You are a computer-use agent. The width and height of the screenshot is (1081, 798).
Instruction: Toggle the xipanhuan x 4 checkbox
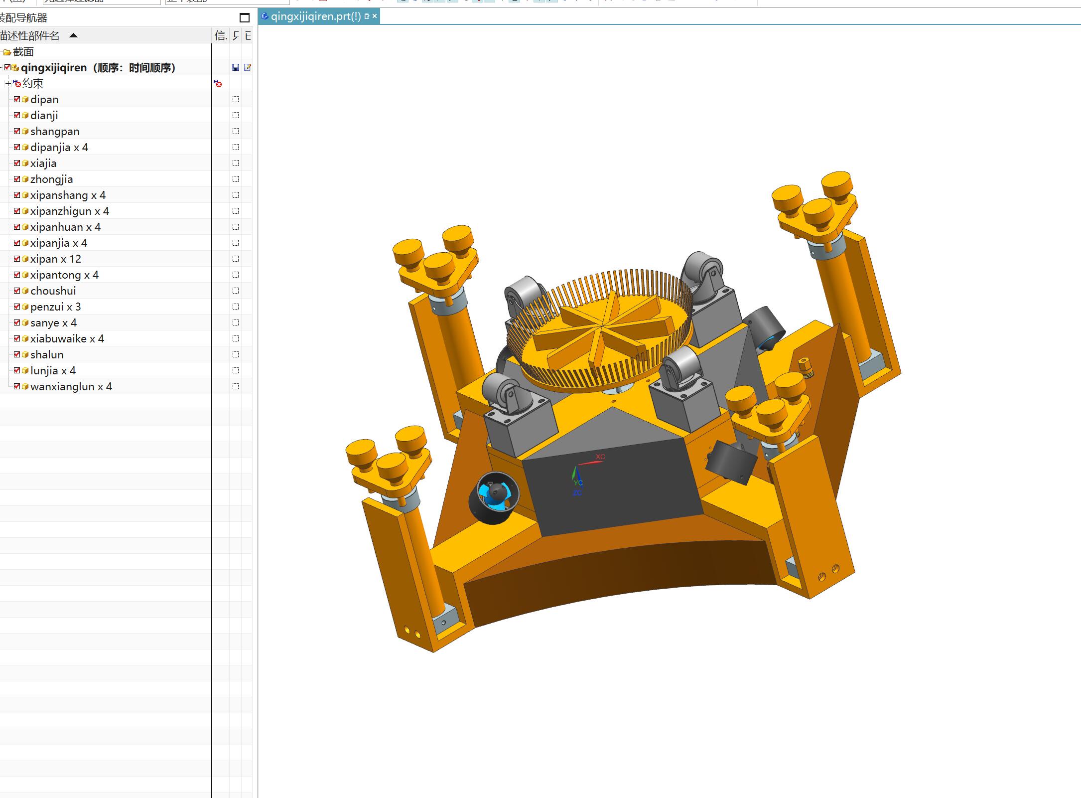pyautogui.click(x=17, y=227)
